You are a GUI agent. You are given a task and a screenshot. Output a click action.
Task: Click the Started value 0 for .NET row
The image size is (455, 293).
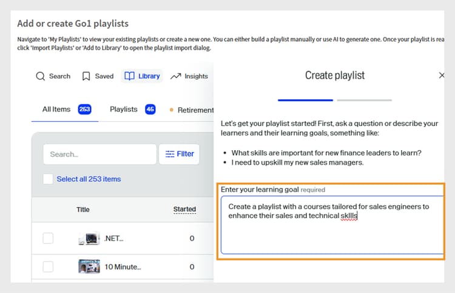[x=192, y=239]
